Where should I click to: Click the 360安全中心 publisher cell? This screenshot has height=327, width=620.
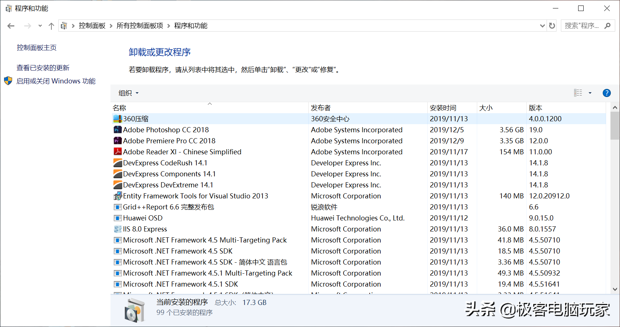[330, 119]
